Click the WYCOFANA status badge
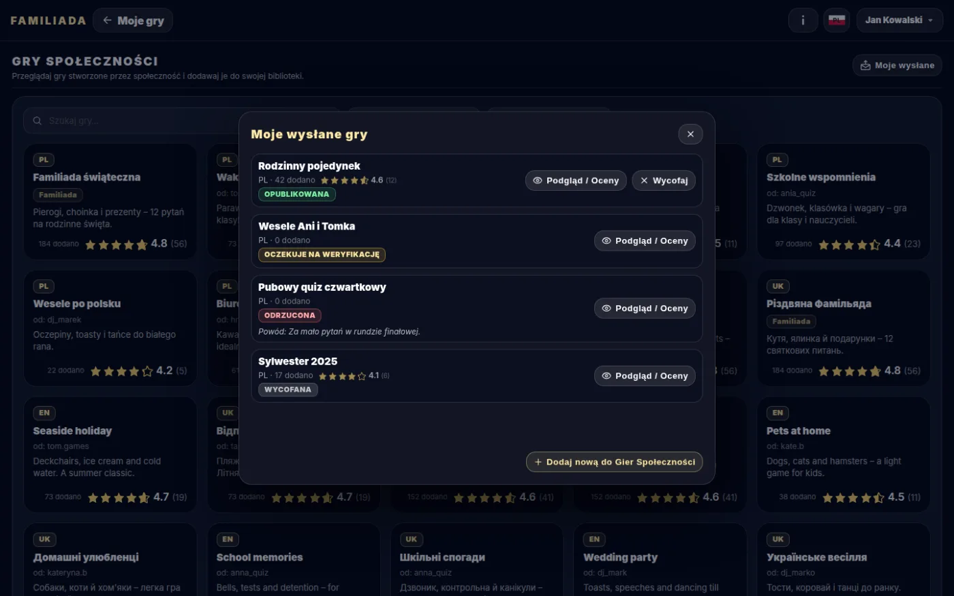954x596 pixels. coord(288,390)
